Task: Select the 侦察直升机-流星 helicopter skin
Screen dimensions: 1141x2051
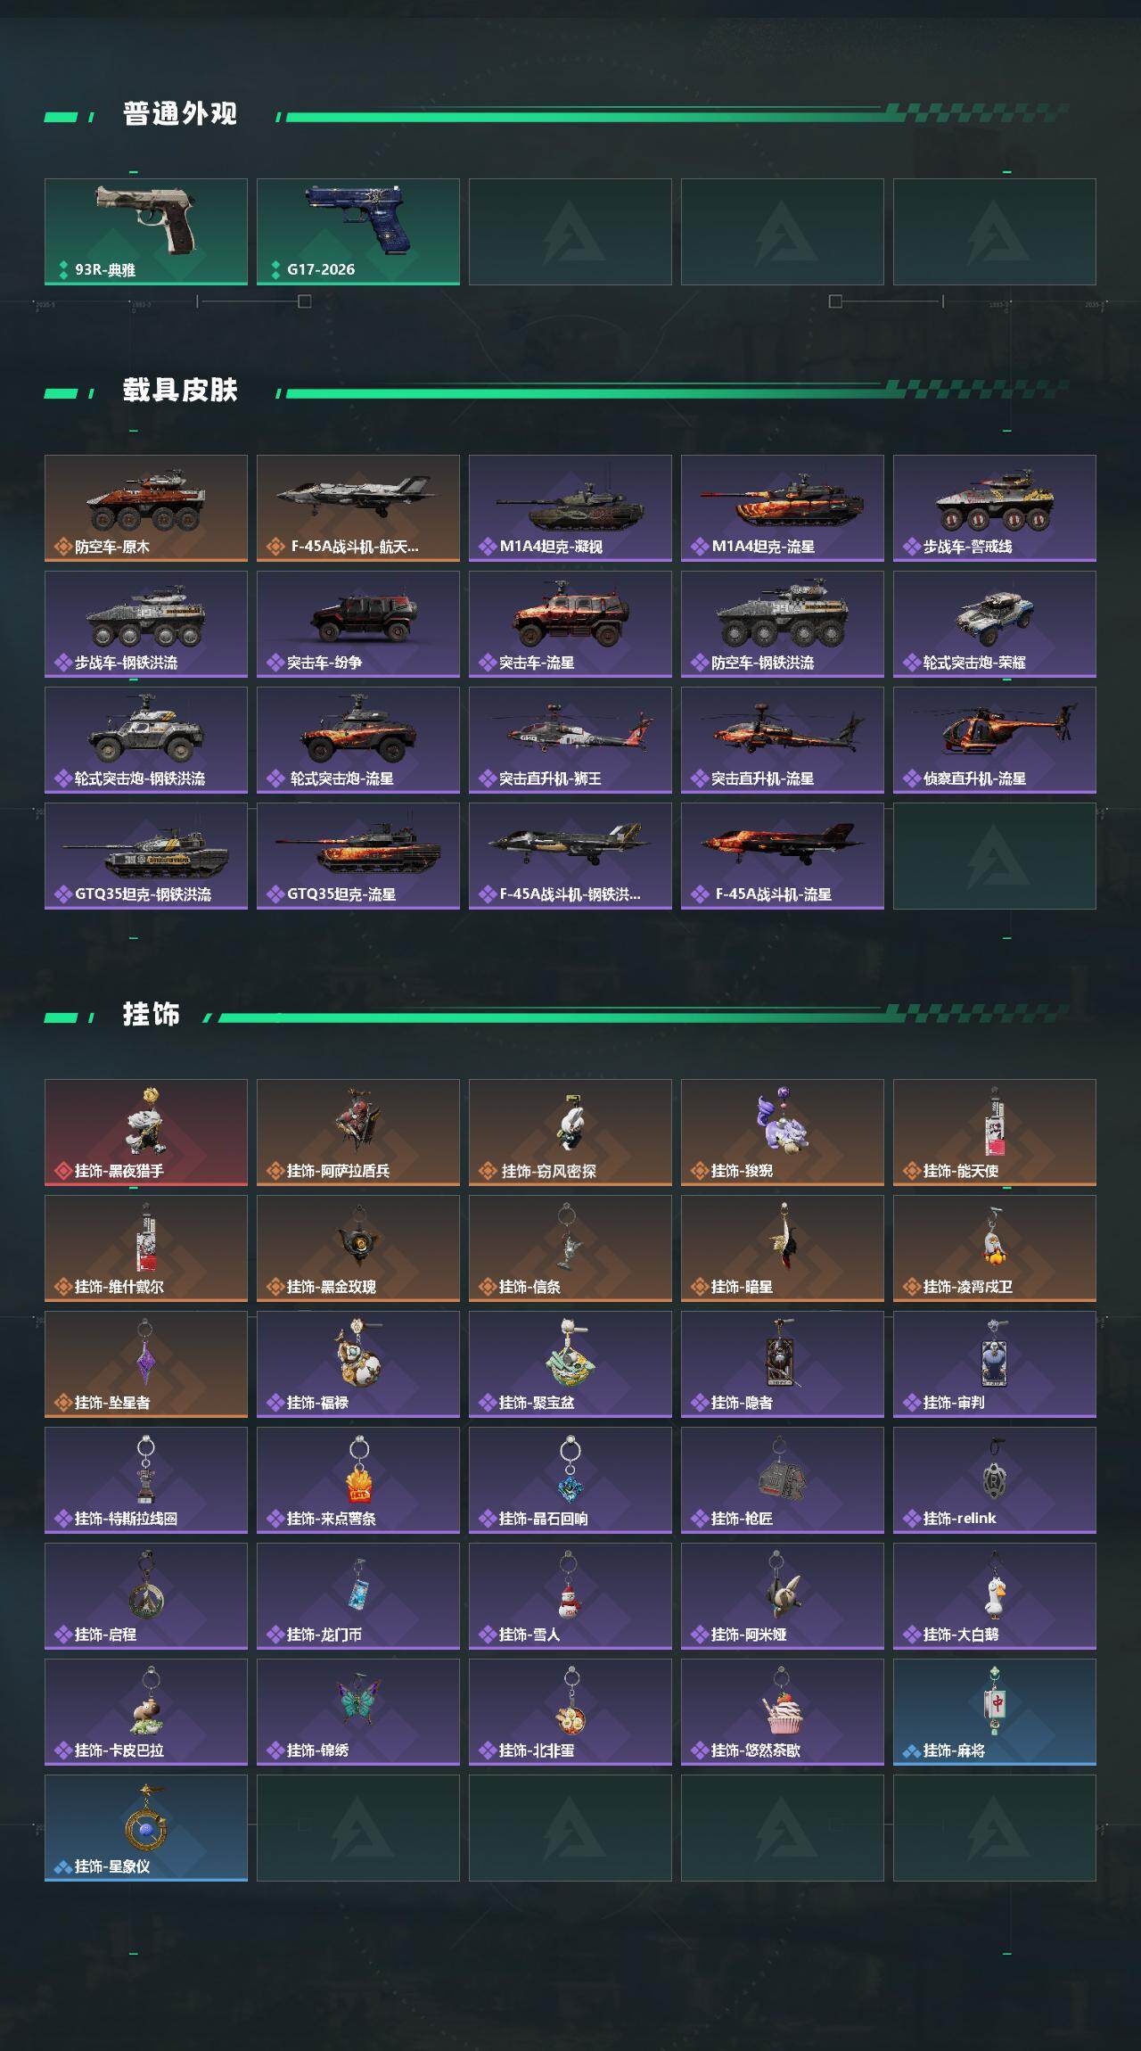Action: pos(995,740)
